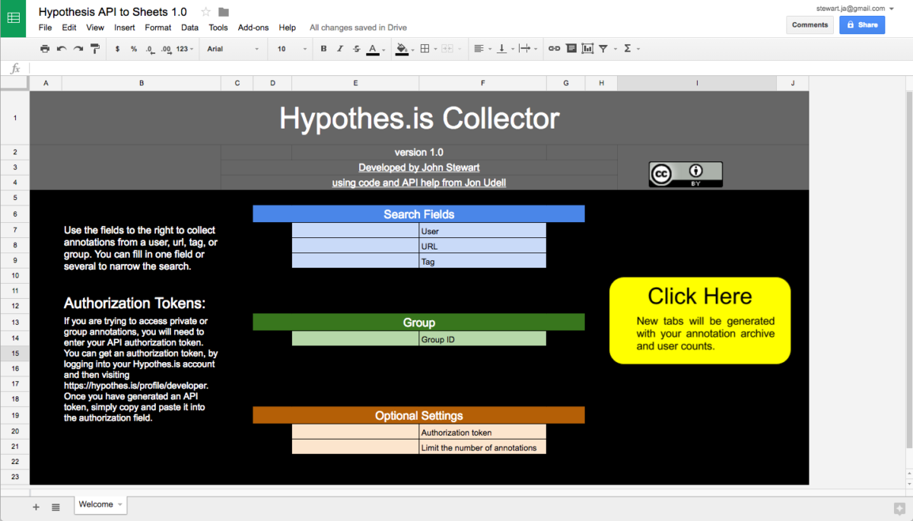
Task: Select the Welcome sheet tab
Action: coord(100,504)
